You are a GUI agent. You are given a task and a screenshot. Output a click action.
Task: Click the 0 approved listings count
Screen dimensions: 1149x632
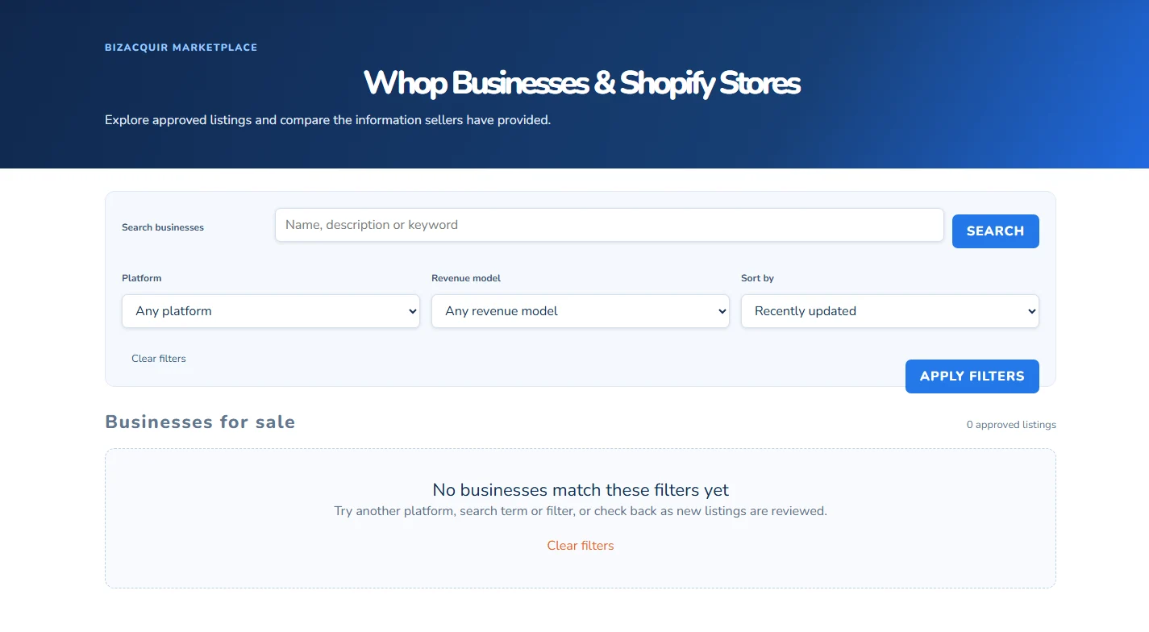point(1011,425)
